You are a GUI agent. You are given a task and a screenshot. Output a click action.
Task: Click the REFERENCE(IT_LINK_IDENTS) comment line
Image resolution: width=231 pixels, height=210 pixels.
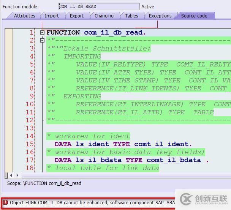pos(138,88)
